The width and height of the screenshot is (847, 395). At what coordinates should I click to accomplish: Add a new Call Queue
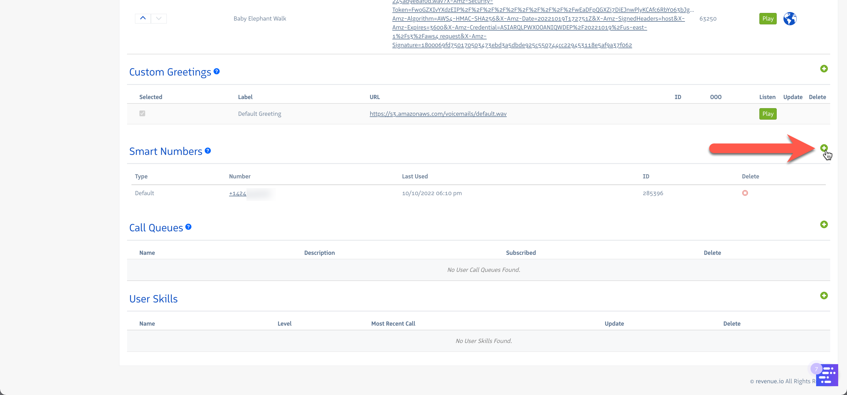coord(824,225)
